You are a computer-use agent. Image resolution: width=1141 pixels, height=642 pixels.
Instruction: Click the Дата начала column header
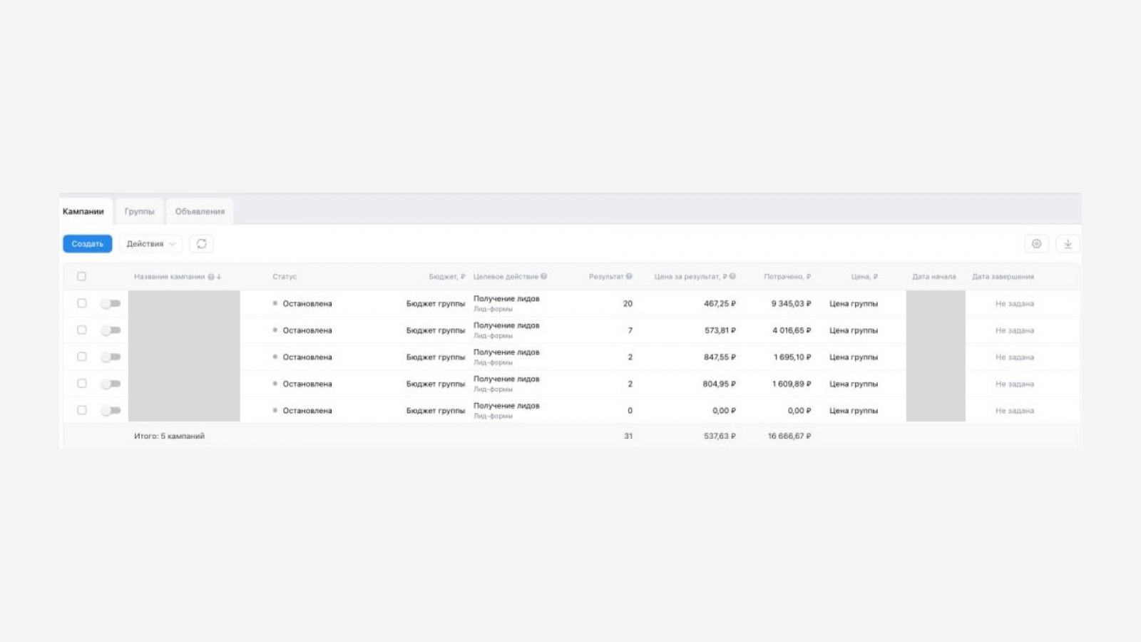(934, 277)
